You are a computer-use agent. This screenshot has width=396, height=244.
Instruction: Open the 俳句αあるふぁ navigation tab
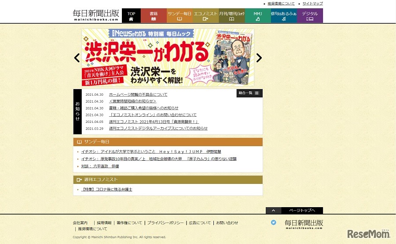coord(284,16)
